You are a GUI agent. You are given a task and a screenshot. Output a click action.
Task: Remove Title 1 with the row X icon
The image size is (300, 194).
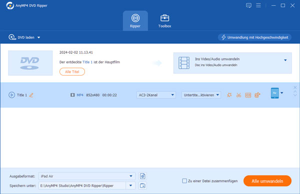tap(295, 87)
